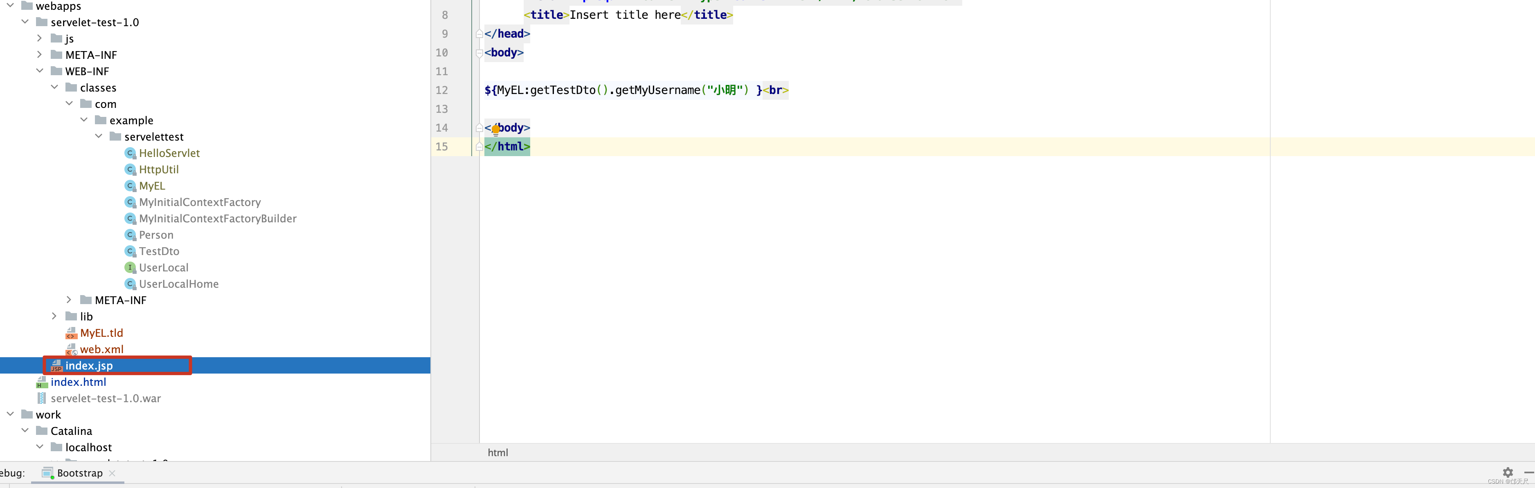Click the TestDto class icon
Screen dimensions: 1535x488
click(131, 252)
